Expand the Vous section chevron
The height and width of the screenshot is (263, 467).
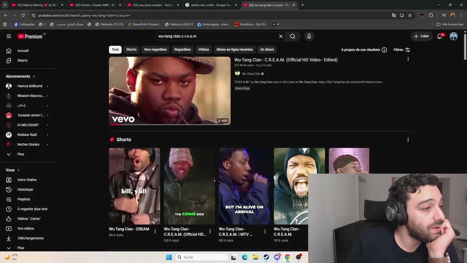tap(19, 170)
